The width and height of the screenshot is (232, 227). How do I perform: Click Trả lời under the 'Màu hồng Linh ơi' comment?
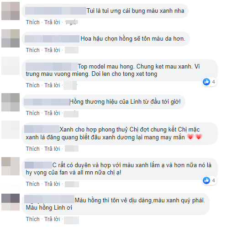(52, 219)
